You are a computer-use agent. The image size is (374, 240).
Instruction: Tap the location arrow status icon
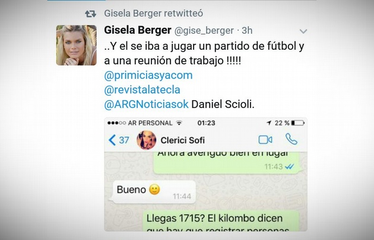pyautogui.click(x=269, y=123)
